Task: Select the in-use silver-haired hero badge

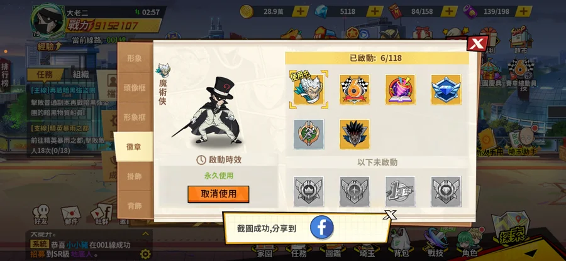Action: (x=309, y=89)
